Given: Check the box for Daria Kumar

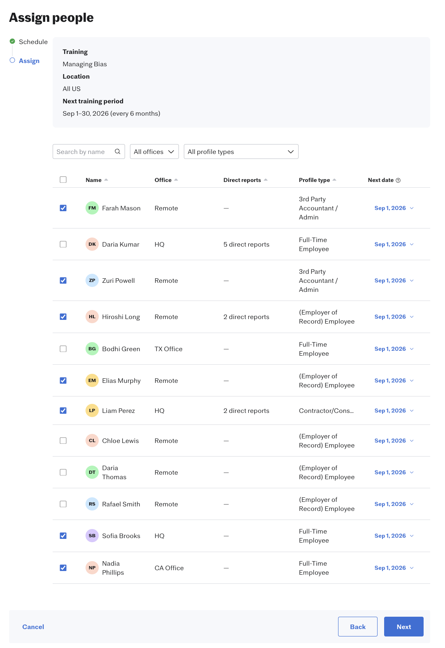Looking at the screenshot, I should (x=63, y=244).
